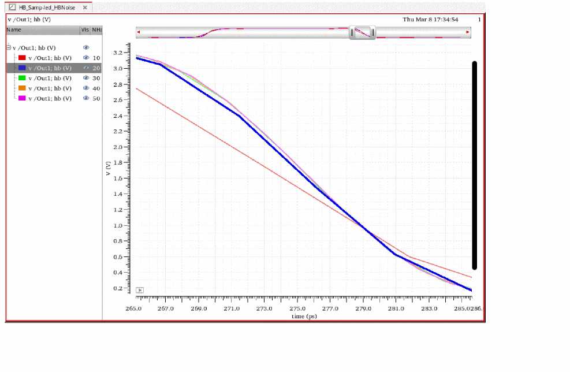This screenshot has width=570, height=372.
Task: Click left arrow of the overview scroller
Action: point(139,32)
